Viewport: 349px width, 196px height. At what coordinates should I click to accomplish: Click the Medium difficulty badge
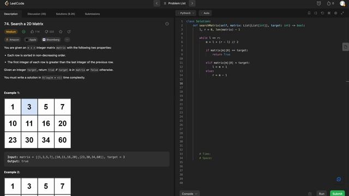click(11, 32)
